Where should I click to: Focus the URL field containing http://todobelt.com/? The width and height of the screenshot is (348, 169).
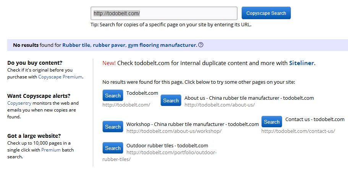(x=164, y=13)
